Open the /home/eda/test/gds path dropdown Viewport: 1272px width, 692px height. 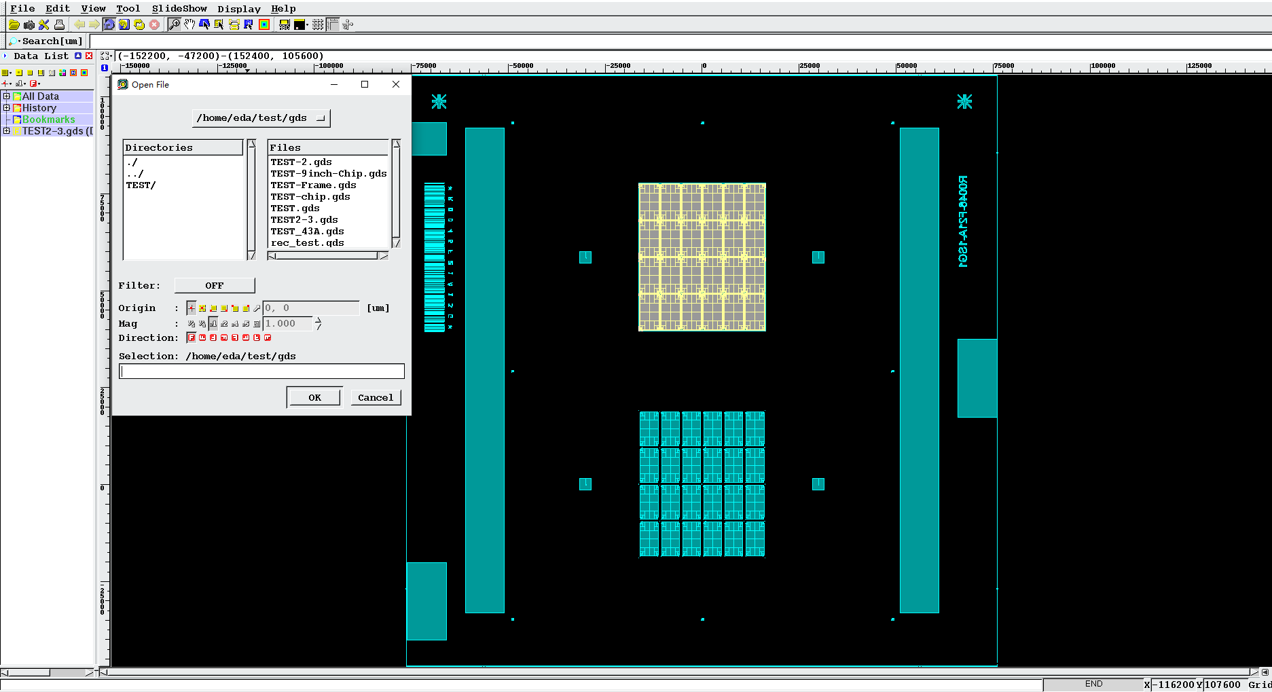tap(261, 118)
